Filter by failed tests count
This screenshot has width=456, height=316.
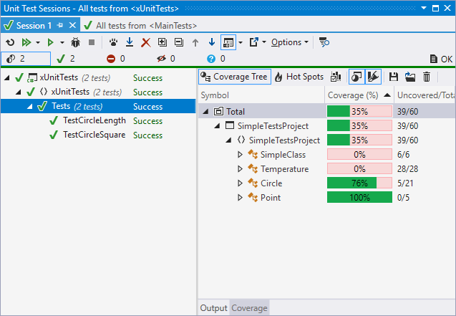[116, 59]
